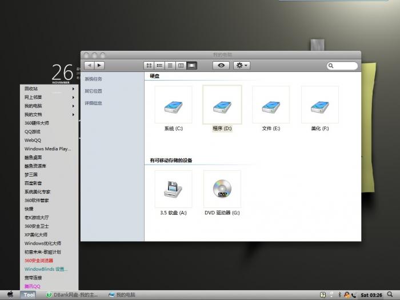This screenshot has width=400, height=300.
Task: Open 我的文档 submenu arrow
Action: [x=73, y=114]
